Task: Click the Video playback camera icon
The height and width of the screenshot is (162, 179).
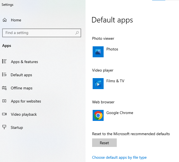Action: tap(4, 114)
